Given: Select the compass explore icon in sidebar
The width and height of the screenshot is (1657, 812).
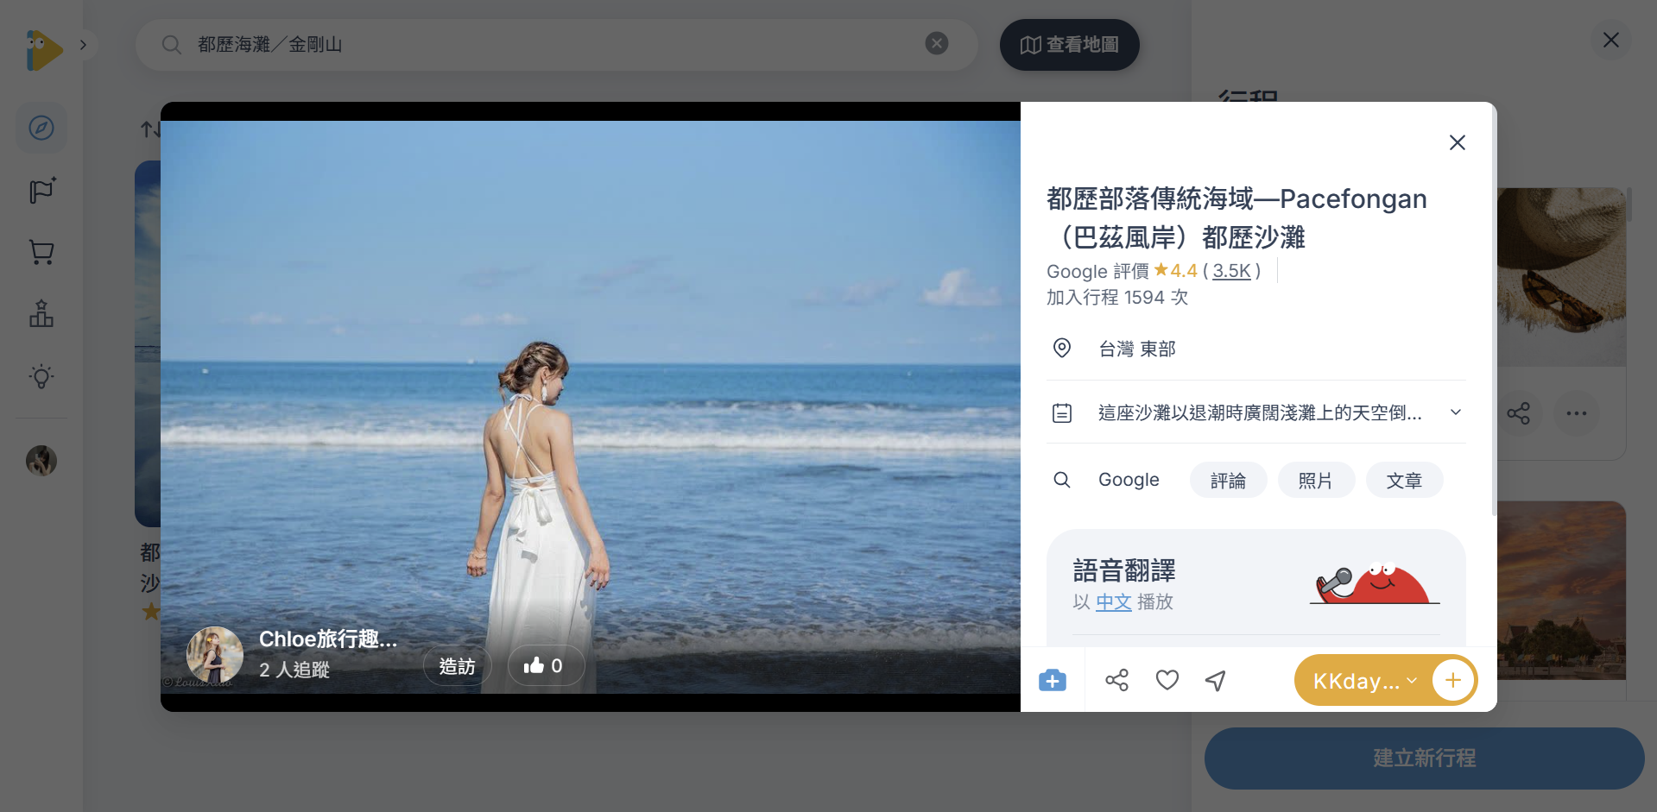Looking at the screenshot, I should coord(41,127).
